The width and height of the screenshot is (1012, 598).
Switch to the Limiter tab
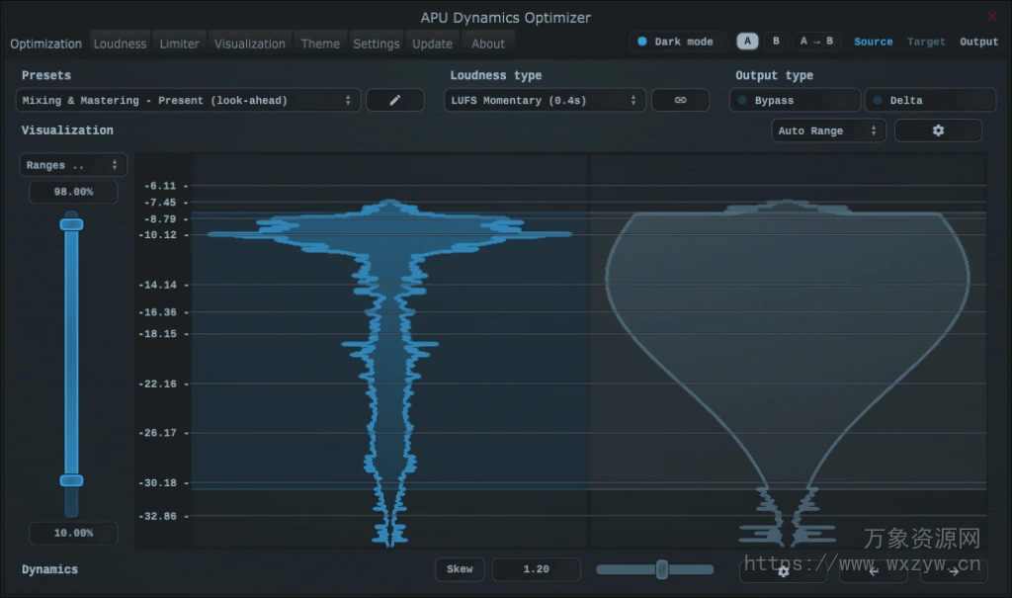tap(179, 43)
